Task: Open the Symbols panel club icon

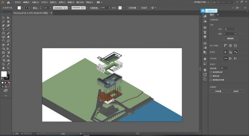Action: coord(205,37)
